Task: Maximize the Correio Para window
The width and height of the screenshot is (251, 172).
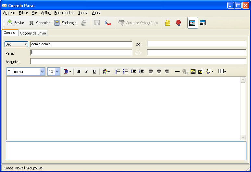Action: [238, 6]
